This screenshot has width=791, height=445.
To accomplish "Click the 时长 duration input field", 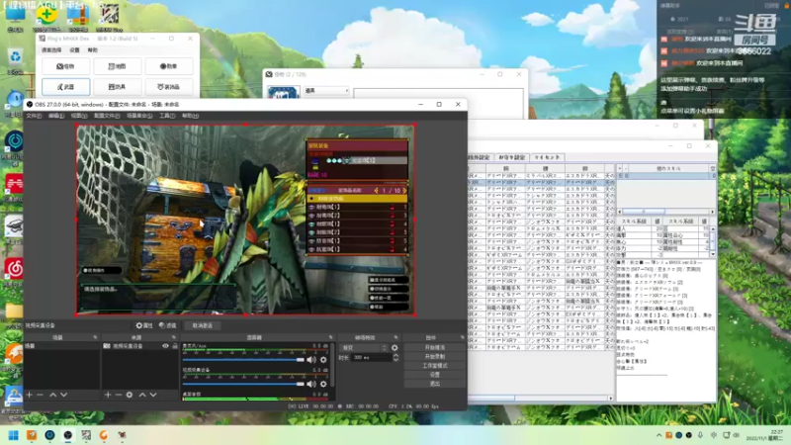I will [x=373, y=357].
